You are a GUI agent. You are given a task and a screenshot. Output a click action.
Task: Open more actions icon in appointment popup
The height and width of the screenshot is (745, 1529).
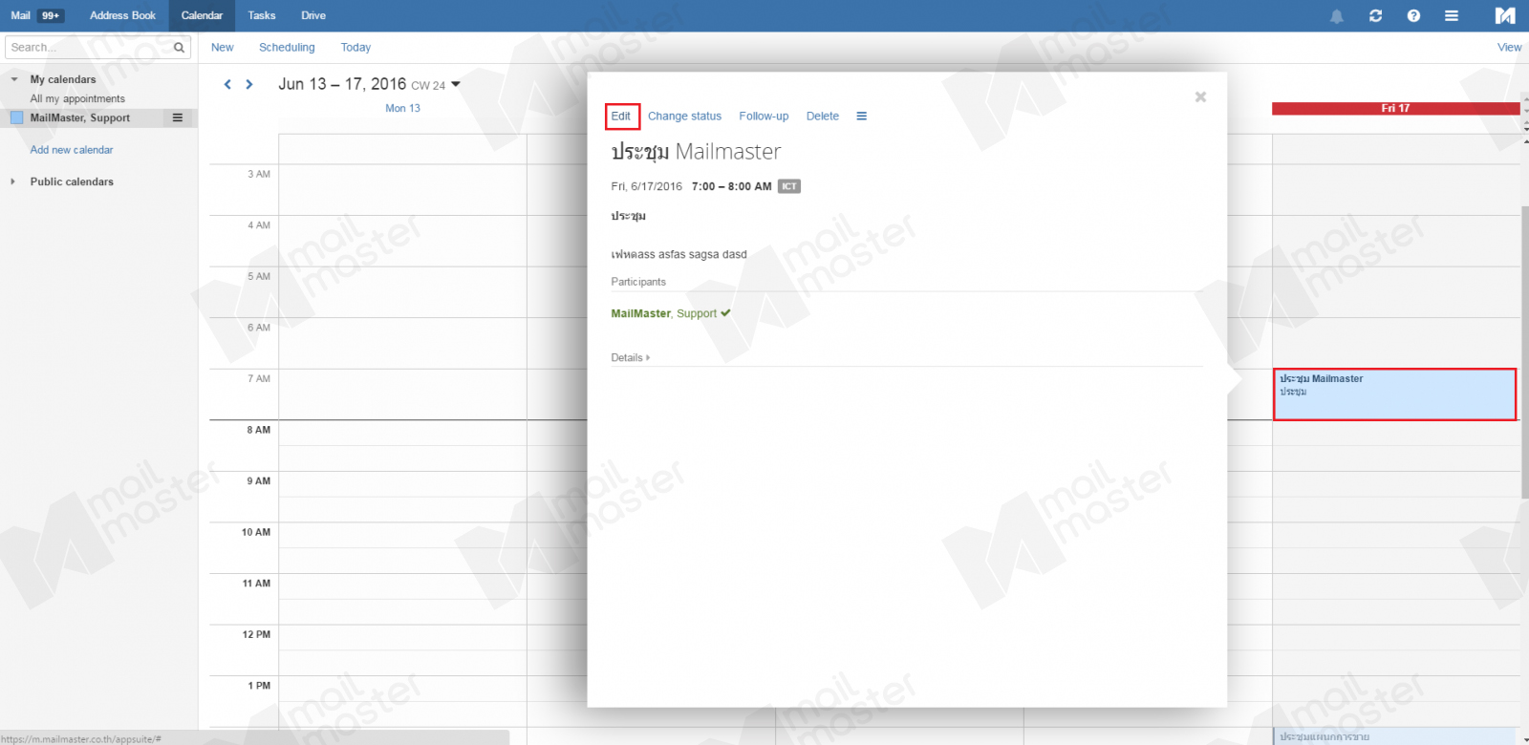click(861, 116)
